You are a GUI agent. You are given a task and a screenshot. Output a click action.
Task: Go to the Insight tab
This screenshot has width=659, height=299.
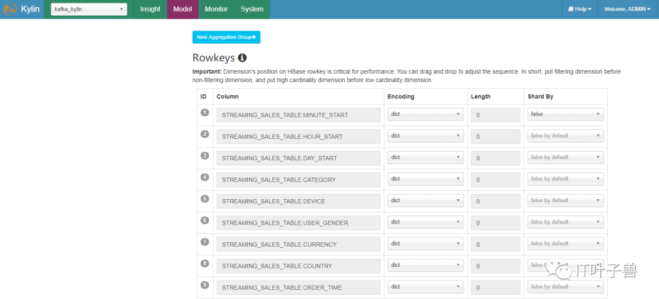[x=151, y=9]
